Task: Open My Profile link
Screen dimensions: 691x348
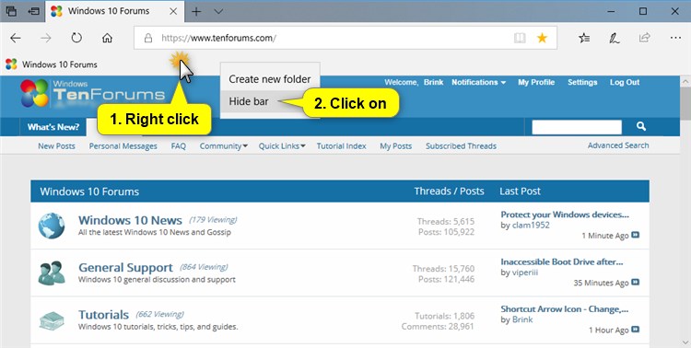Action: 536,82
